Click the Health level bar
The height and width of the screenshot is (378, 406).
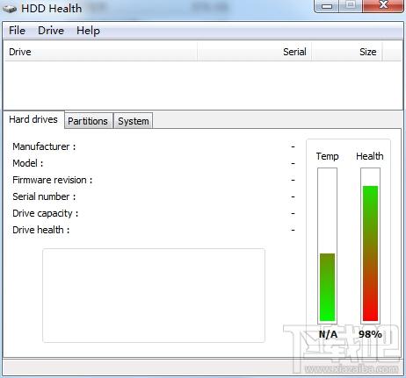pos(370,246)
